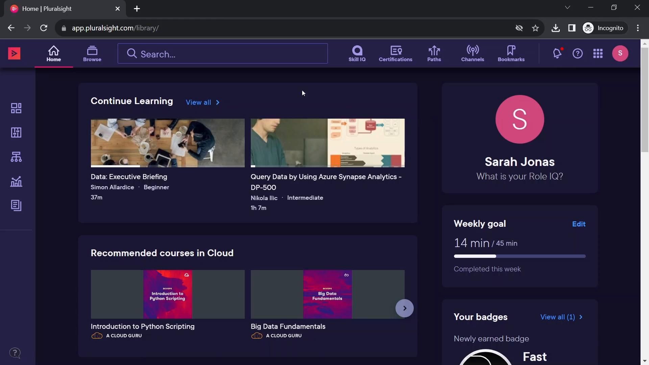The height and width of the screenshot is (365, 649).
Task: Go back to previous browser page
Action: tap(11, 28)
